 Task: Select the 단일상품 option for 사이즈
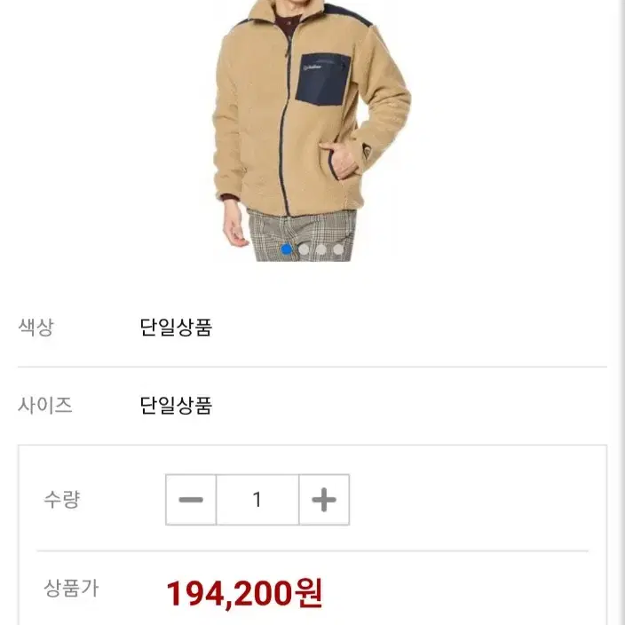point(176,406)
